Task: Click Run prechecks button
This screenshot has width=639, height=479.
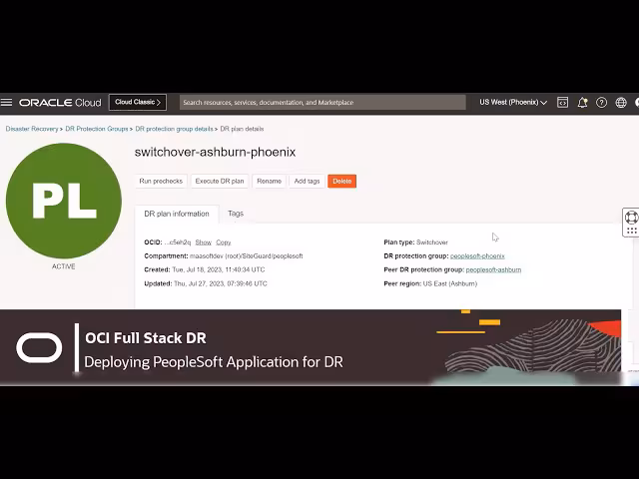Action: click(161, 182)
